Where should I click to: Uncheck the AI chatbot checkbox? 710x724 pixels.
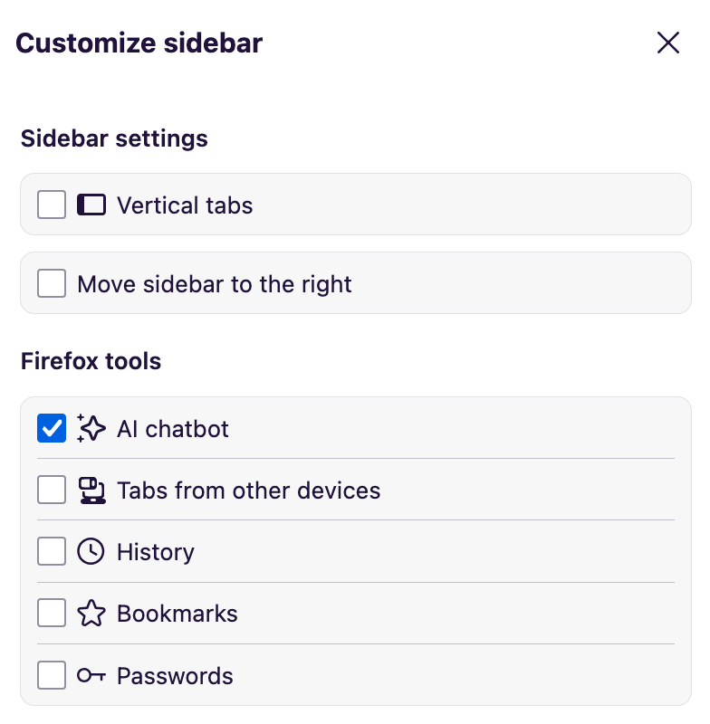point(52,428)
